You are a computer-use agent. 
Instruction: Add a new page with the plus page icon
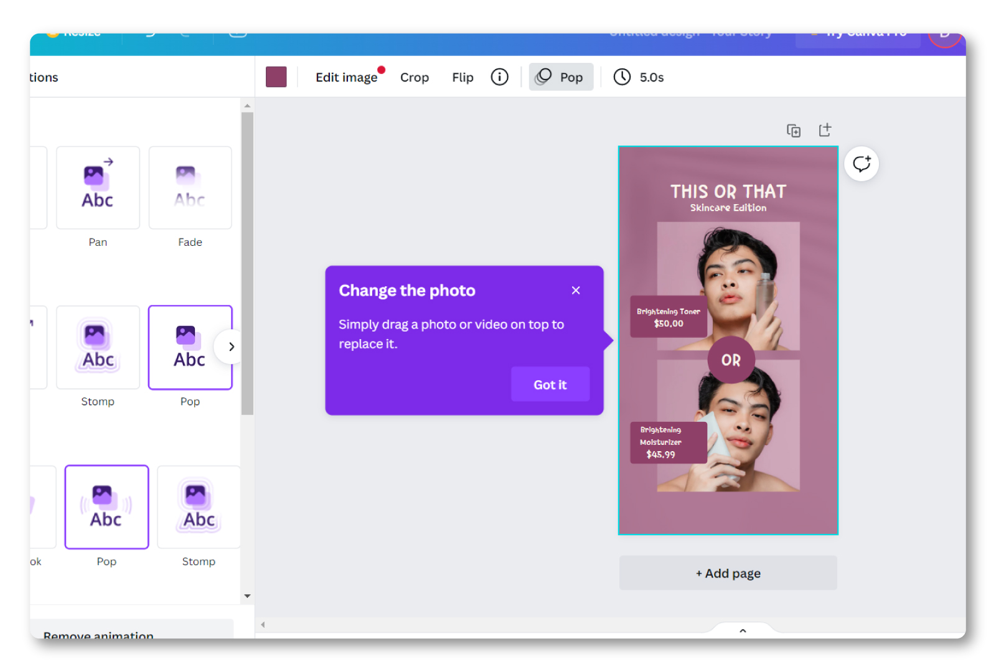pyautogui.click(x=825, y=129)
